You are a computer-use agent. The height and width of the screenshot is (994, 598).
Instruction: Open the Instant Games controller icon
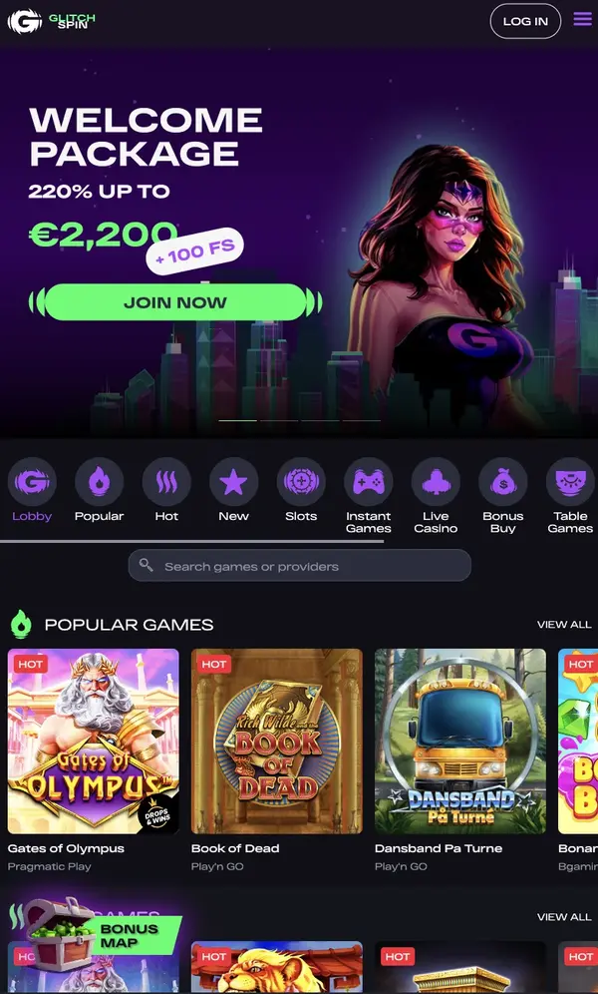369,482
